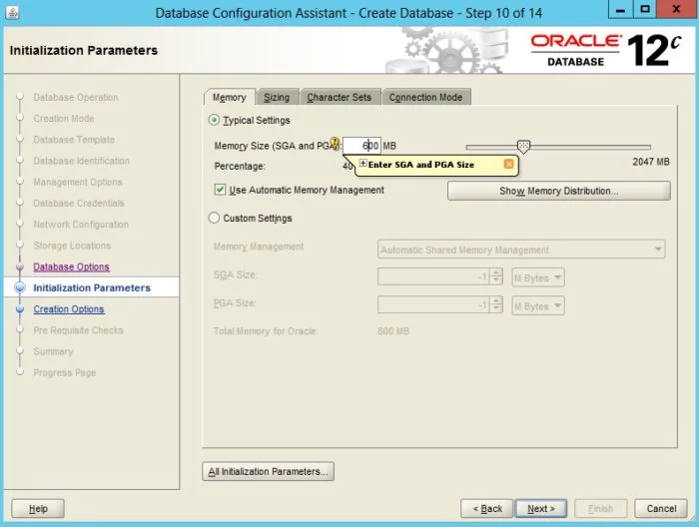Click the 2047 MB maximum label

click(651, 162)
